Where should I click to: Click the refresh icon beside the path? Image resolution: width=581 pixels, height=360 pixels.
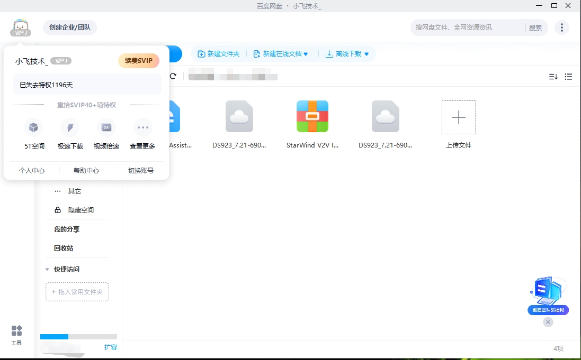click(x=173, y=77)
